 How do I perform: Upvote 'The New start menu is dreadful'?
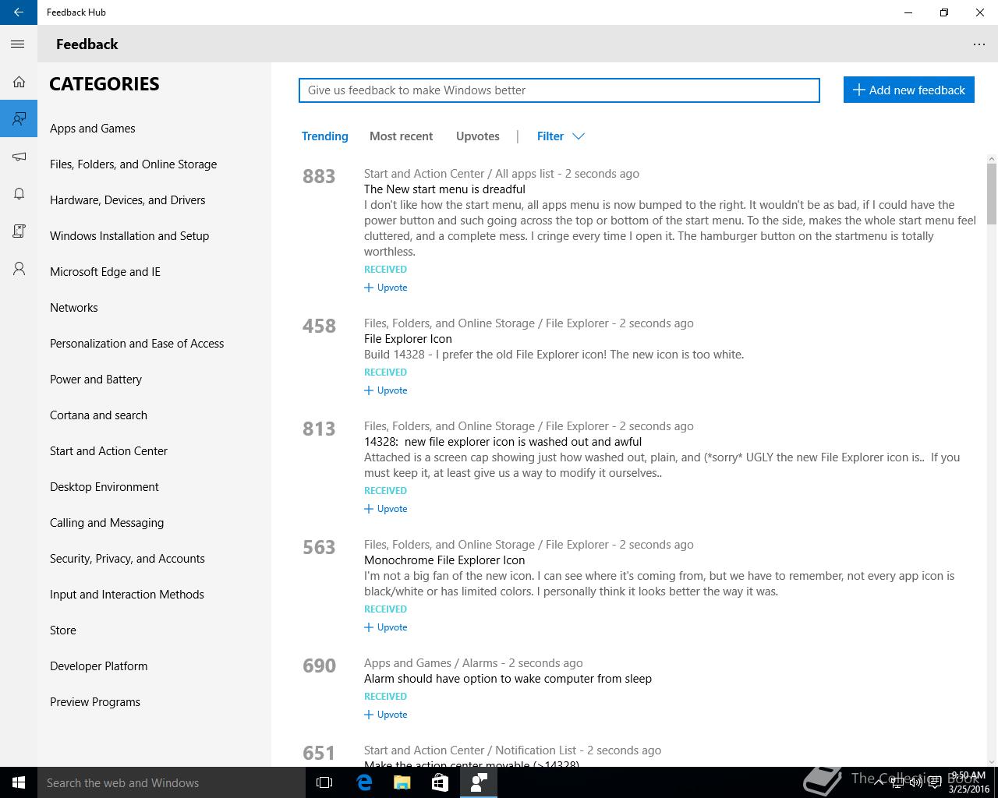(386, 288)
